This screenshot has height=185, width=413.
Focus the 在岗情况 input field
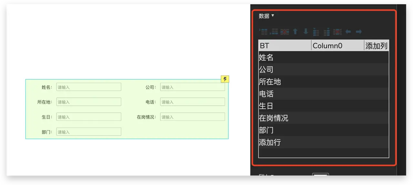pos(192,117)
